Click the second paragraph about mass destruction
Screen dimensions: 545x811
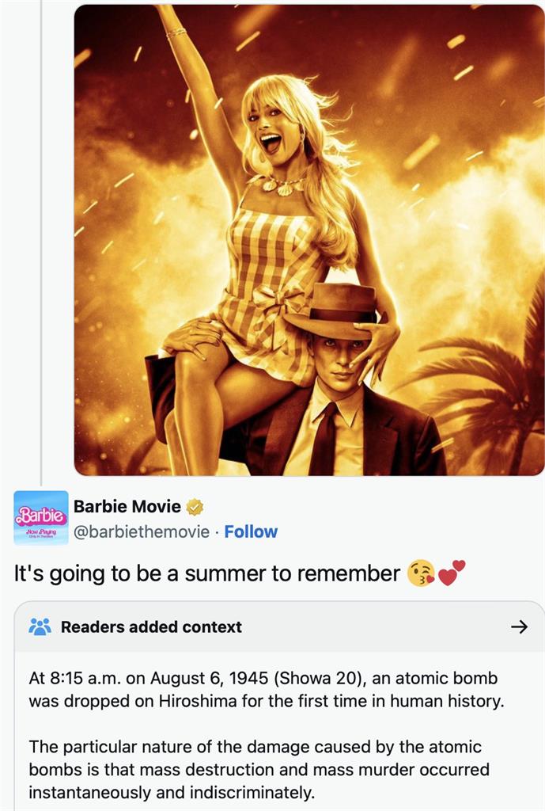pos(259,770)
